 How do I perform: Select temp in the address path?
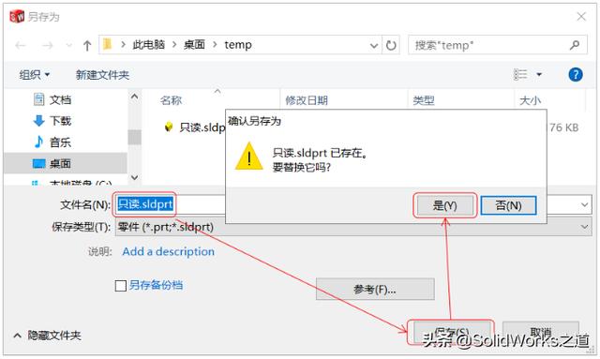pyautogui.click(x=237, y=45)
